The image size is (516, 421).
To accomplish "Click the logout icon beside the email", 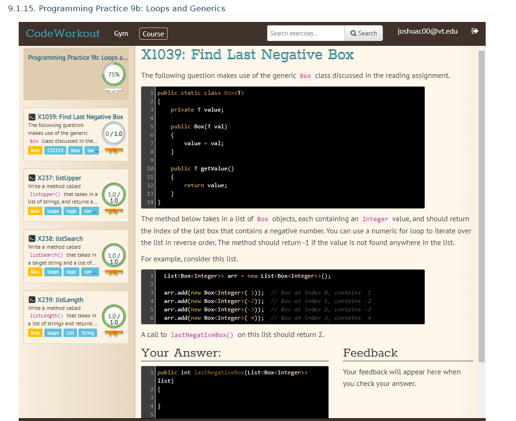I will [474, 31].
